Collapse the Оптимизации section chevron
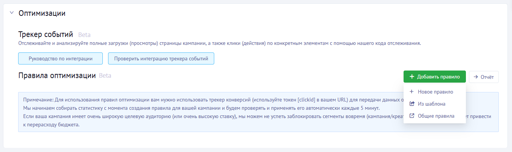This screenshot has height=152, width=512. click(11, 13)
